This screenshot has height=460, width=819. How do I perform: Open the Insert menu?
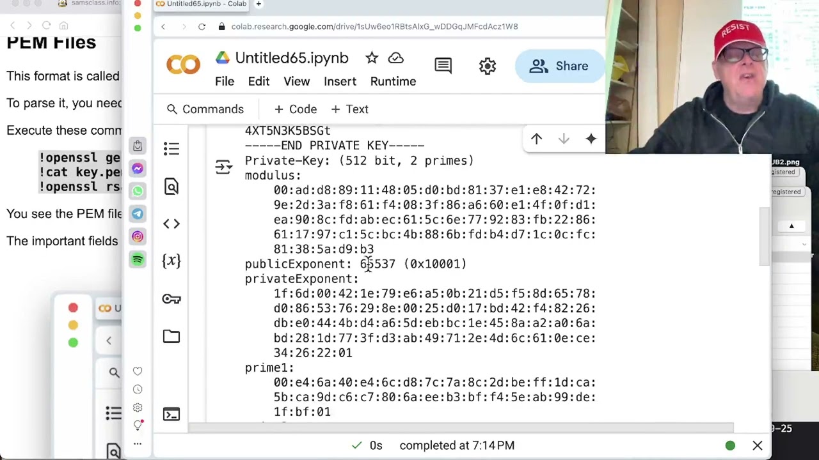click(x=340, y=82)
